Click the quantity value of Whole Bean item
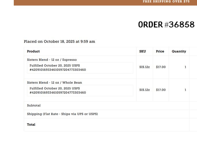The width and height of the screenshot is (197, 165). [185, 90]
